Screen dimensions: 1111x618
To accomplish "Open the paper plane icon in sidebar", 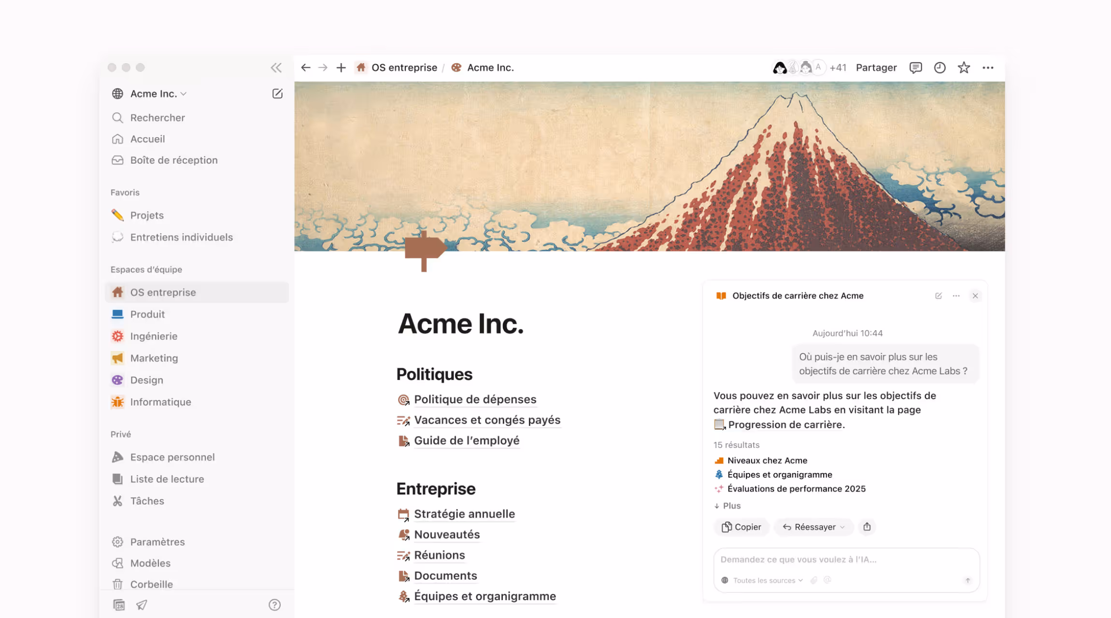I will (142, 605).
